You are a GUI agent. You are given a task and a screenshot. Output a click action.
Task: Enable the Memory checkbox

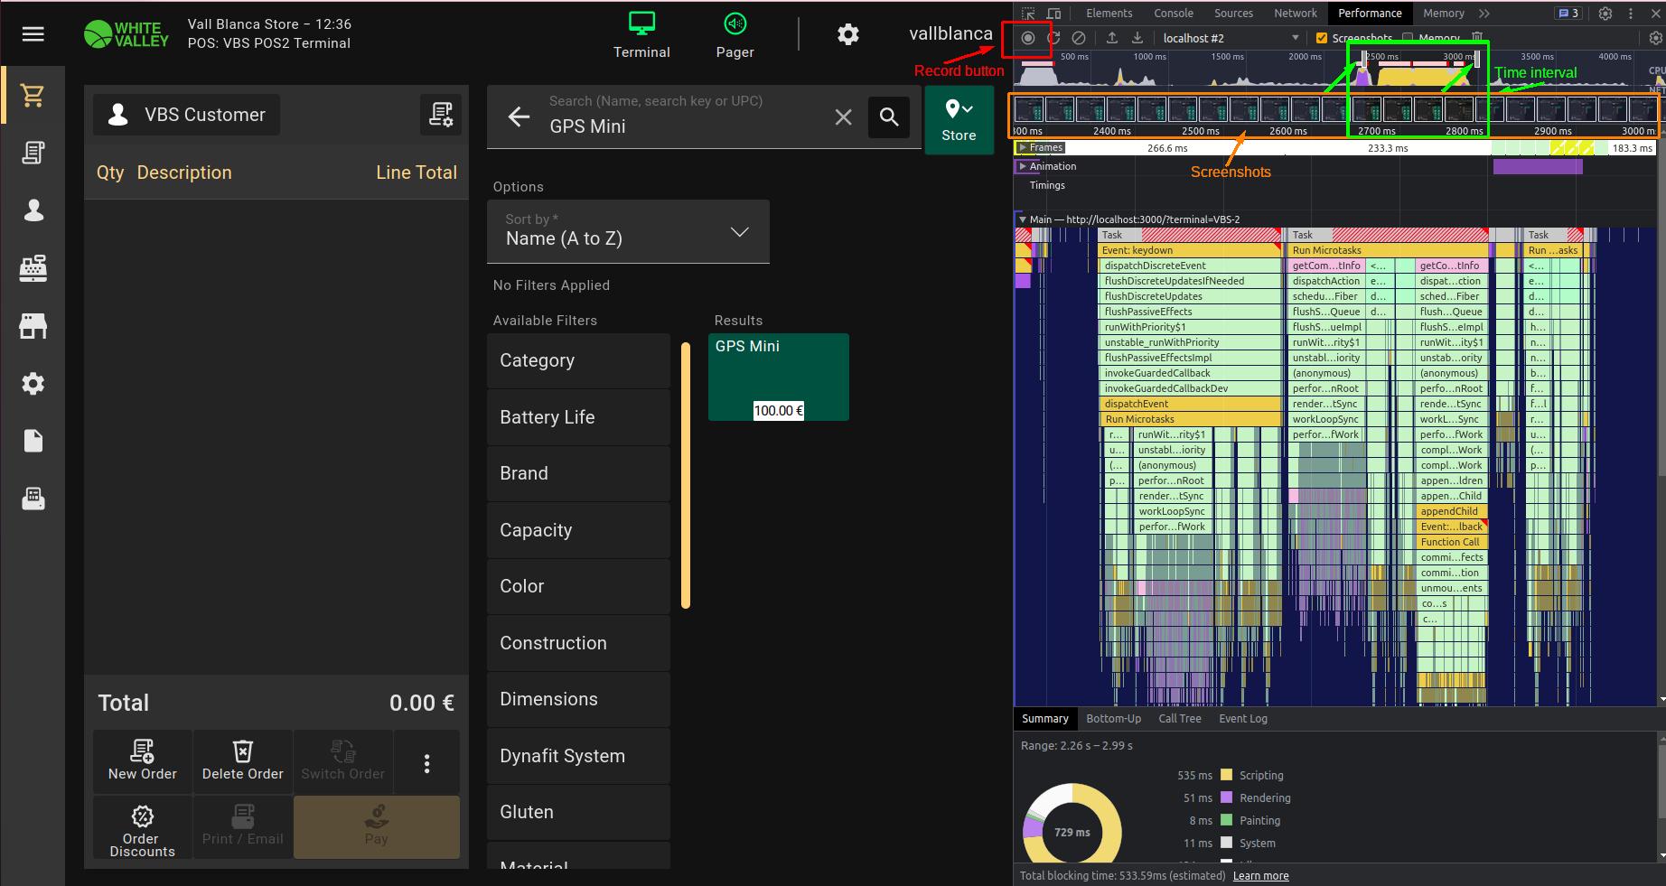[x=1408, y=38]
